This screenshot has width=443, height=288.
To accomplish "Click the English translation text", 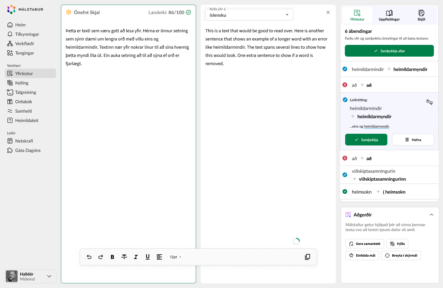I will pos(266,47).
